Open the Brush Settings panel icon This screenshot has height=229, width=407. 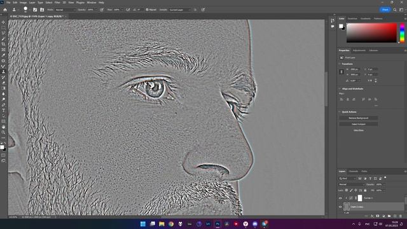[x=35, y=10]
